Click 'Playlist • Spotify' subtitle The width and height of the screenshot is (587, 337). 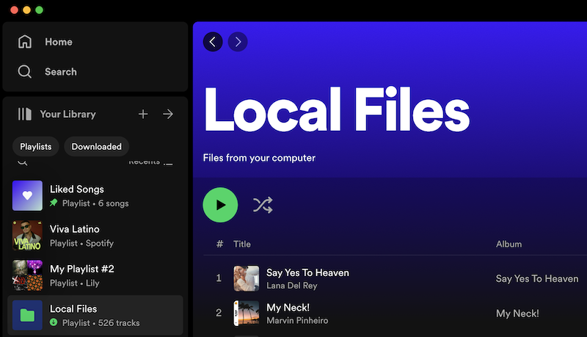82,244
